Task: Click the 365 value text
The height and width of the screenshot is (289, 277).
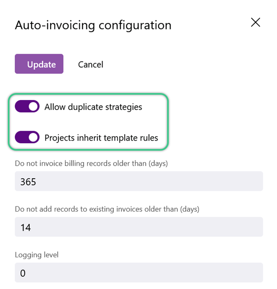Action: click(28, 182)
